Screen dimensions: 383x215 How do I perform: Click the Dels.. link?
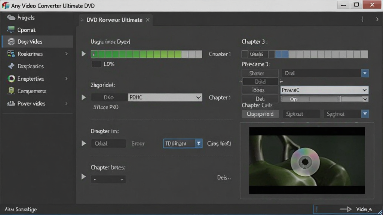(x=224, y=177)
